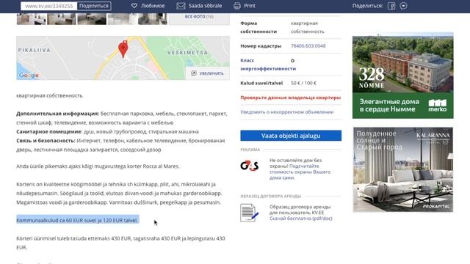Click the Форма собственности label
The width and height of the screenshot is (470, 264).
(x=258, y=27)
